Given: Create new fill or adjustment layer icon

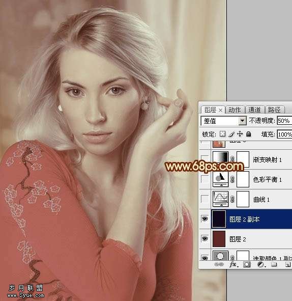Looking at the screenshot, I should [261, 264].
